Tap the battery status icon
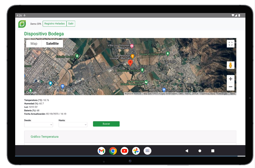Viewport: 255px width, 168px height. pos(239,15)
